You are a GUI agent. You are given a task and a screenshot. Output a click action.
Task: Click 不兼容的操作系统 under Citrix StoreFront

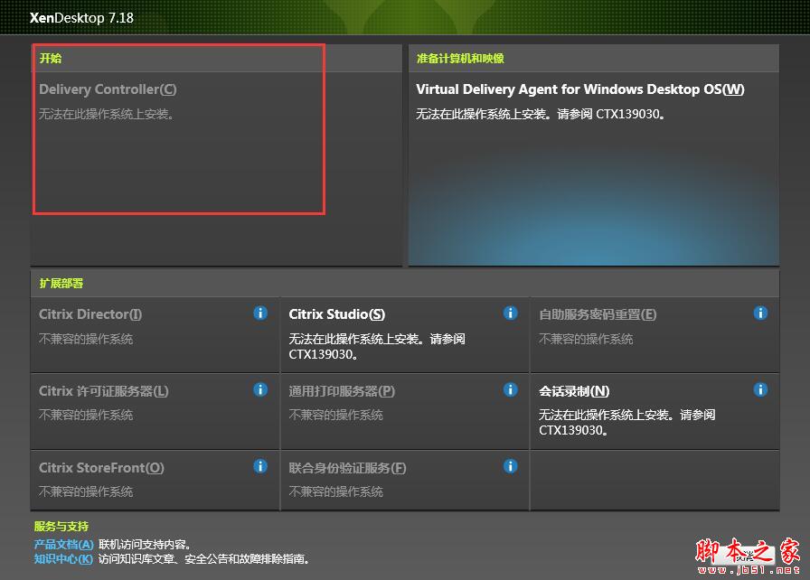click(x=86, y=491)
